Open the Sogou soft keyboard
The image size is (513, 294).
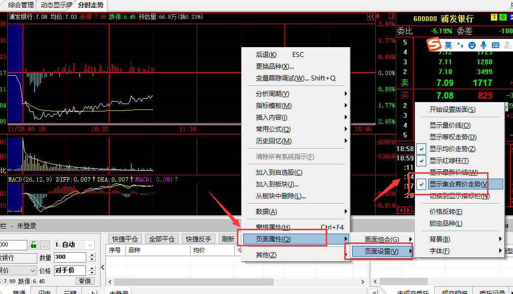pyautogui.click(x=495, y=46)
